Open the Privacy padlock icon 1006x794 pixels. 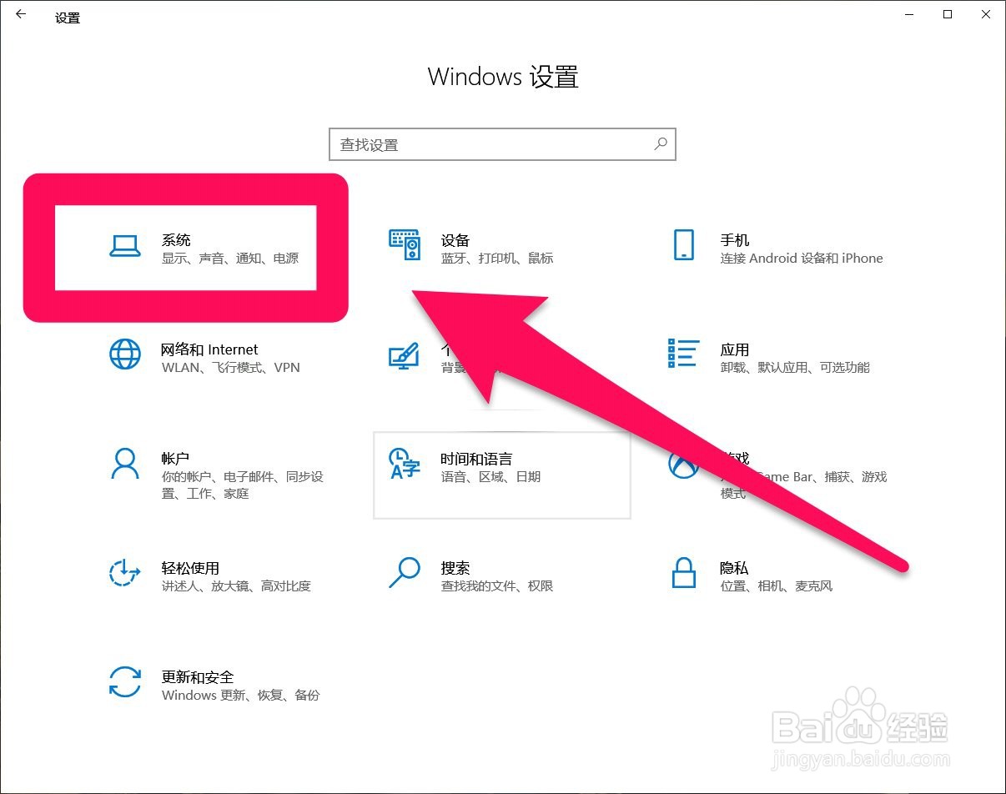click(x=683, y=573)
